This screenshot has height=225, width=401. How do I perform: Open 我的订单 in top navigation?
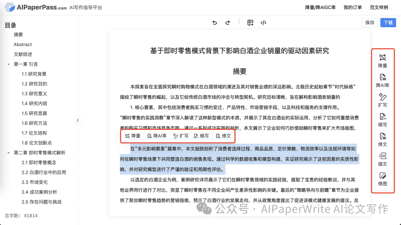coord(353,7)
